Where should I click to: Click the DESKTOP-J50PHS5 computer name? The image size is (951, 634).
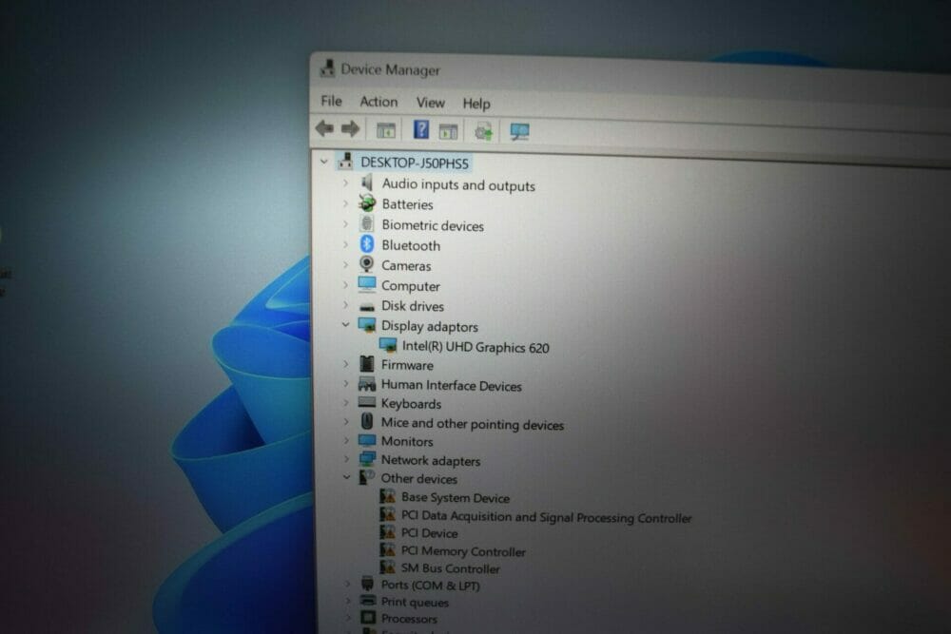coord(415,163)
